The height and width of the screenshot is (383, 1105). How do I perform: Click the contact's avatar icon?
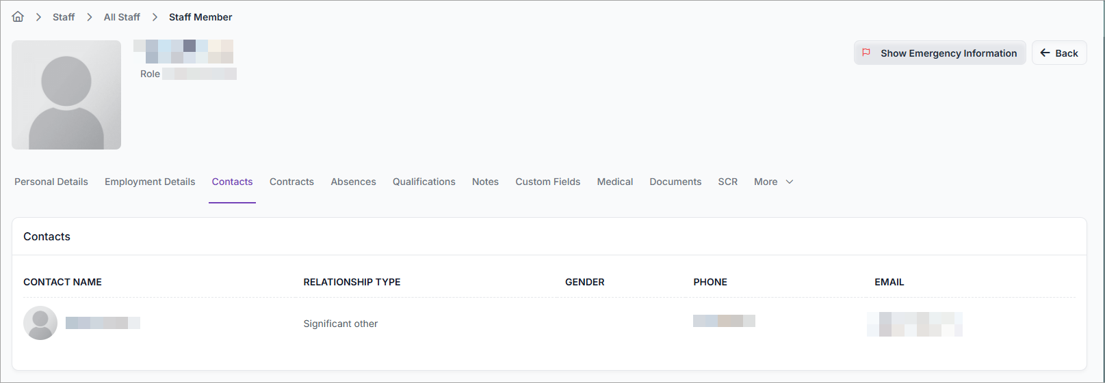coord(40,323)
